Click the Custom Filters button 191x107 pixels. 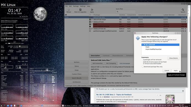tap(76, 74)
